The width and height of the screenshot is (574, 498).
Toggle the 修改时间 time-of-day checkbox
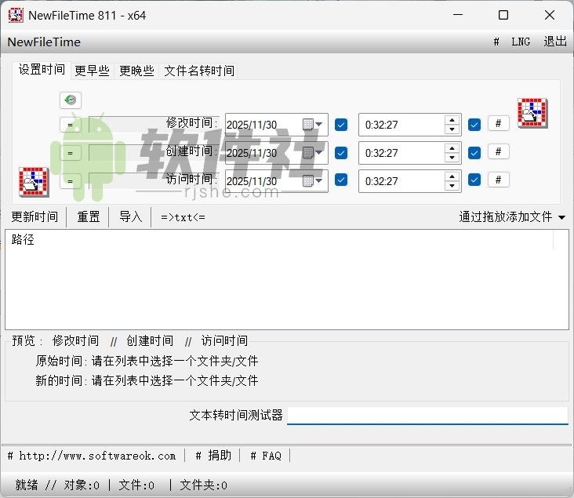point(474,125)
